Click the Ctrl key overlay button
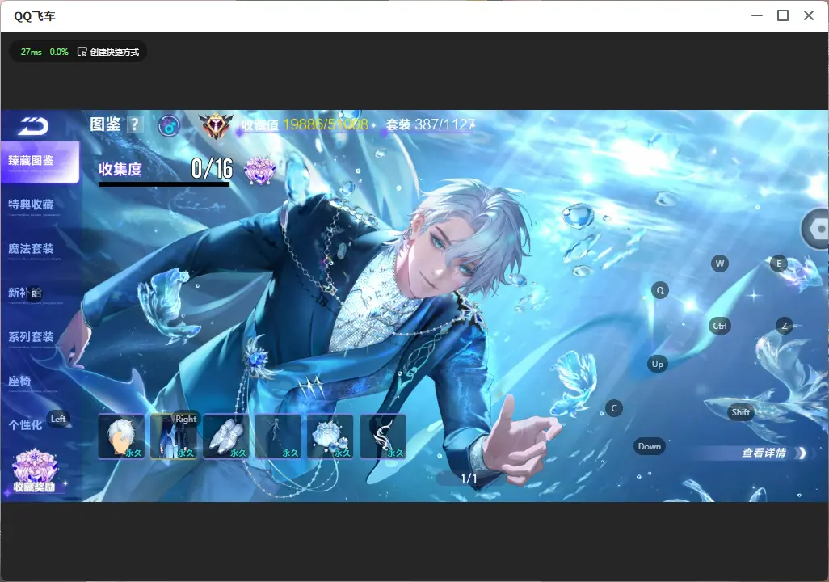The width and height of the screenshot is (829, 582). click(720, 326)
